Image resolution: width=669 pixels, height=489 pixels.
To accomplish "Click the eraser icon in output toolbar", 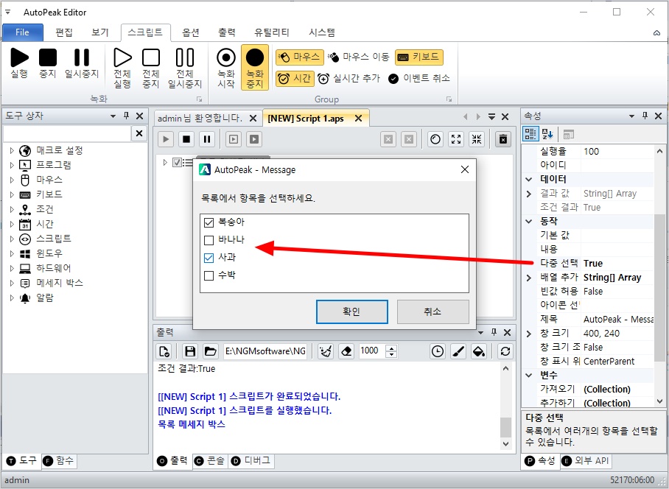I will click(346, 351).
